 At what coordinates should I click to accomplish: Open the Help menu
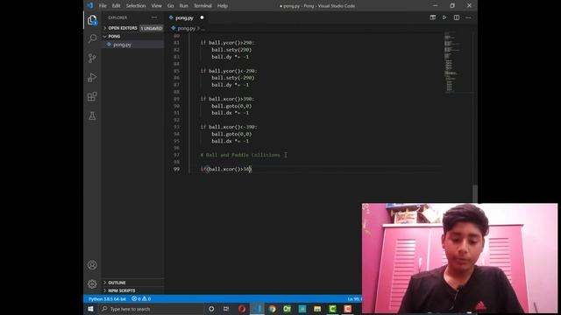pos(222,6)
